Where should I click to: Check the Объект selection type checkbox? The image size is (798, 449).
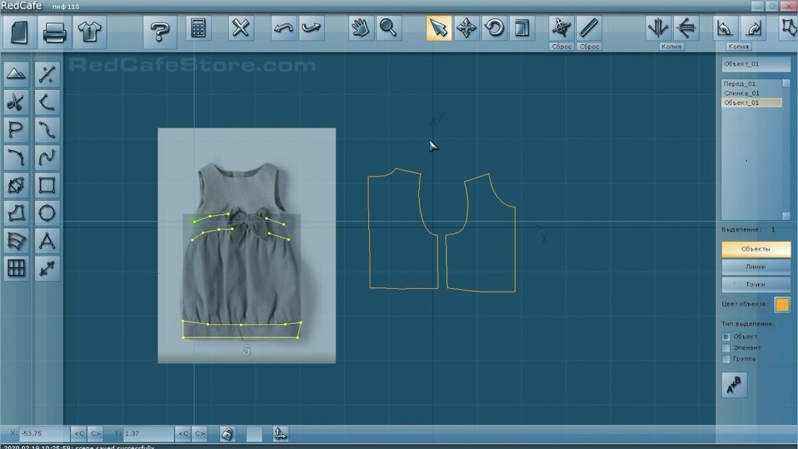coord(726,337)
